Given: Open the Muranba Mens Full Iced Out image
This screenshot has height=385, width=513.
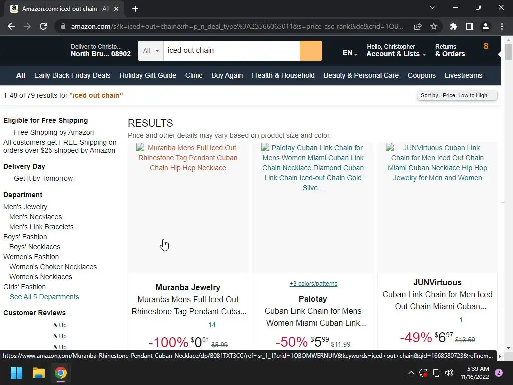Looking at the screenshot, I should coord(188,208).
